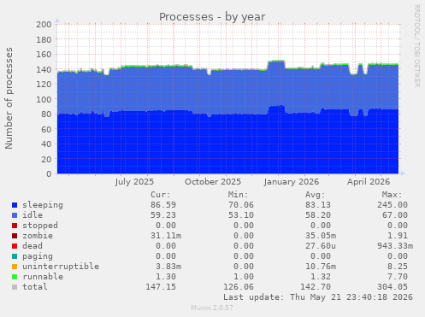Click the 'January 2026' axis label
Image resolution: width=425 pixels, height=317 pixels.
pyautogui.click(x=292, y=182)
